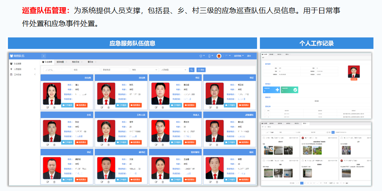Open the 人员类型 dropdown filter
Viewport: 382px width, 191px height.
(173, 70)
